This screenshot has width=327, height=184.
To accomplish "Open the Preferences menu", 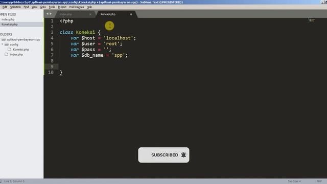I will pyautogui.click(x=77, y=7).
